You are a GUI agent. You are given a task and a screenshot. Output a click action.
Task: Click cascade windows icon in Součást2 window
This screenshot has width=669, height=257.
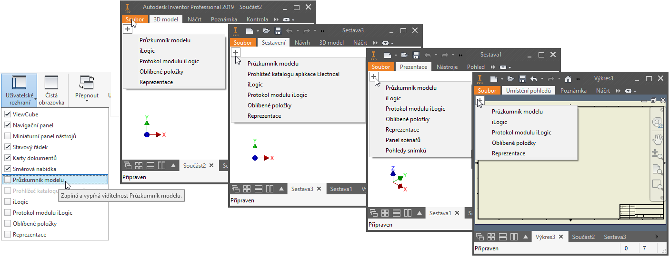(128, 165)
